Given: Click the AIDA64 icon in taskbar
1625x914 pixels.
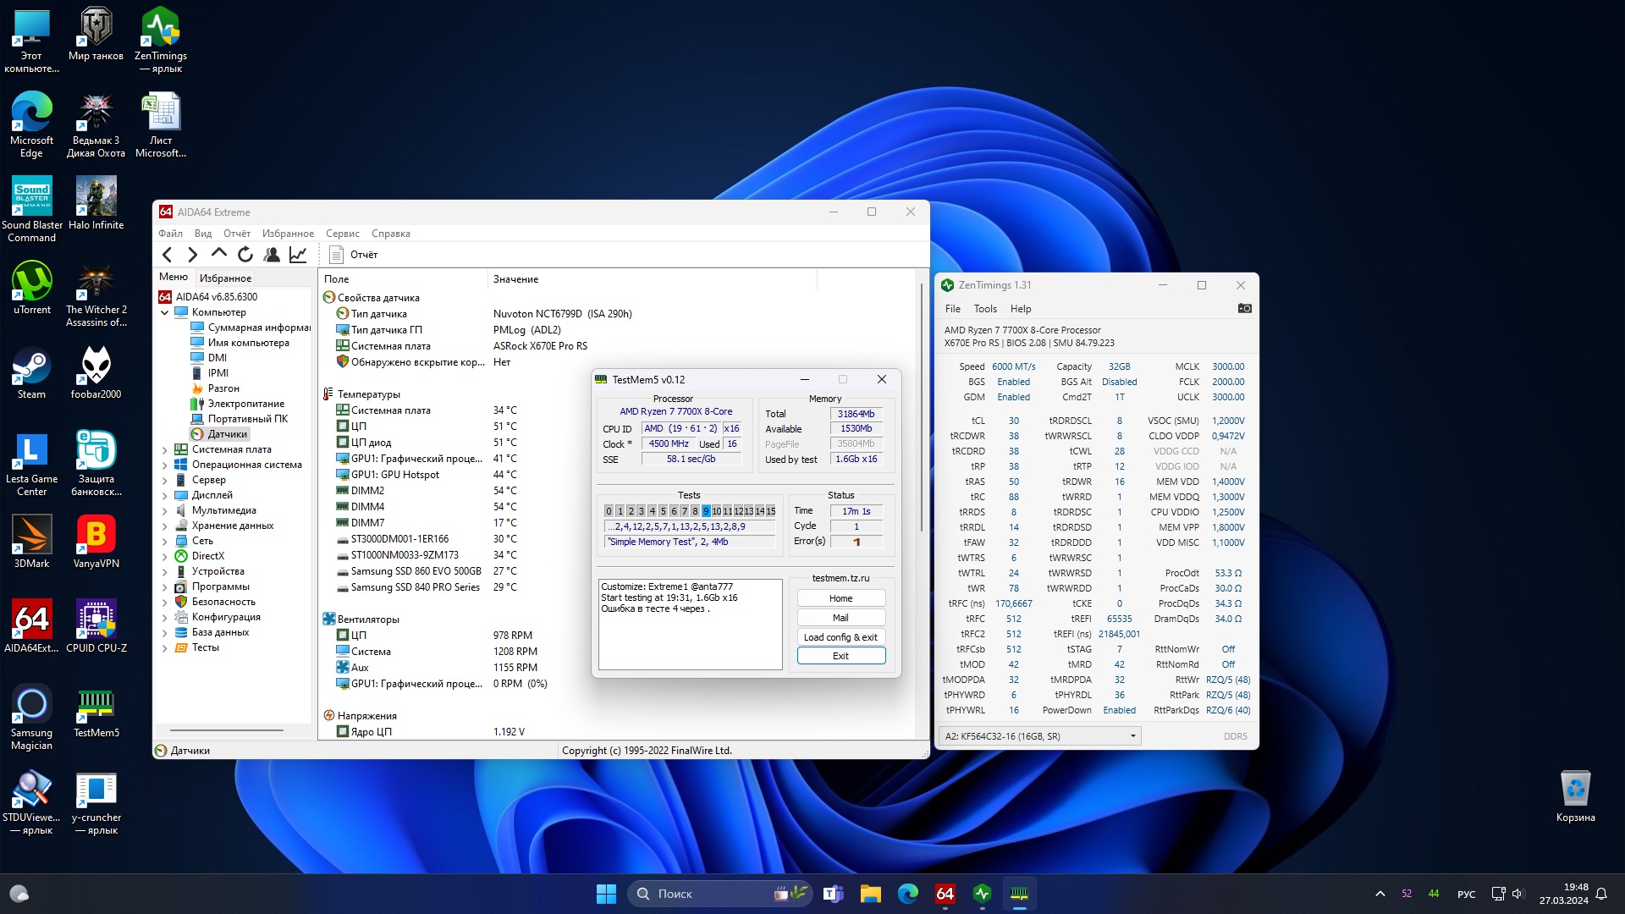Looking at the screenshot, I should pyautogui.click(x=945, y=894).
